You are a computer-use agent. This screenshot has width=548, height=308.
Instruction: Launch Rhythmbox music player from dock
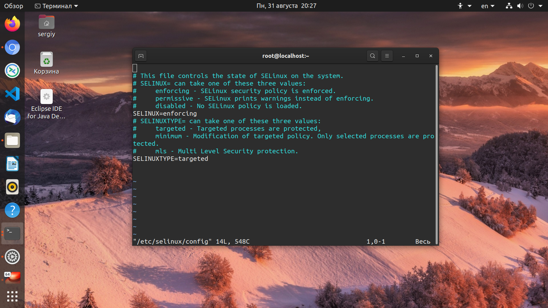[12, 187]
